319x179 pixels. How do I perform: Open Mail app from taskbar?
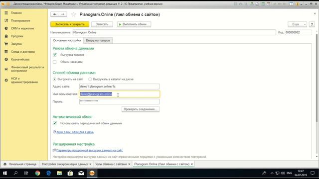click(81, 173)
